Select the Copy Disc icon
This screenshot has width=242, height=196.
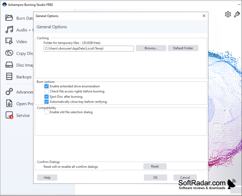pos(9,53)
